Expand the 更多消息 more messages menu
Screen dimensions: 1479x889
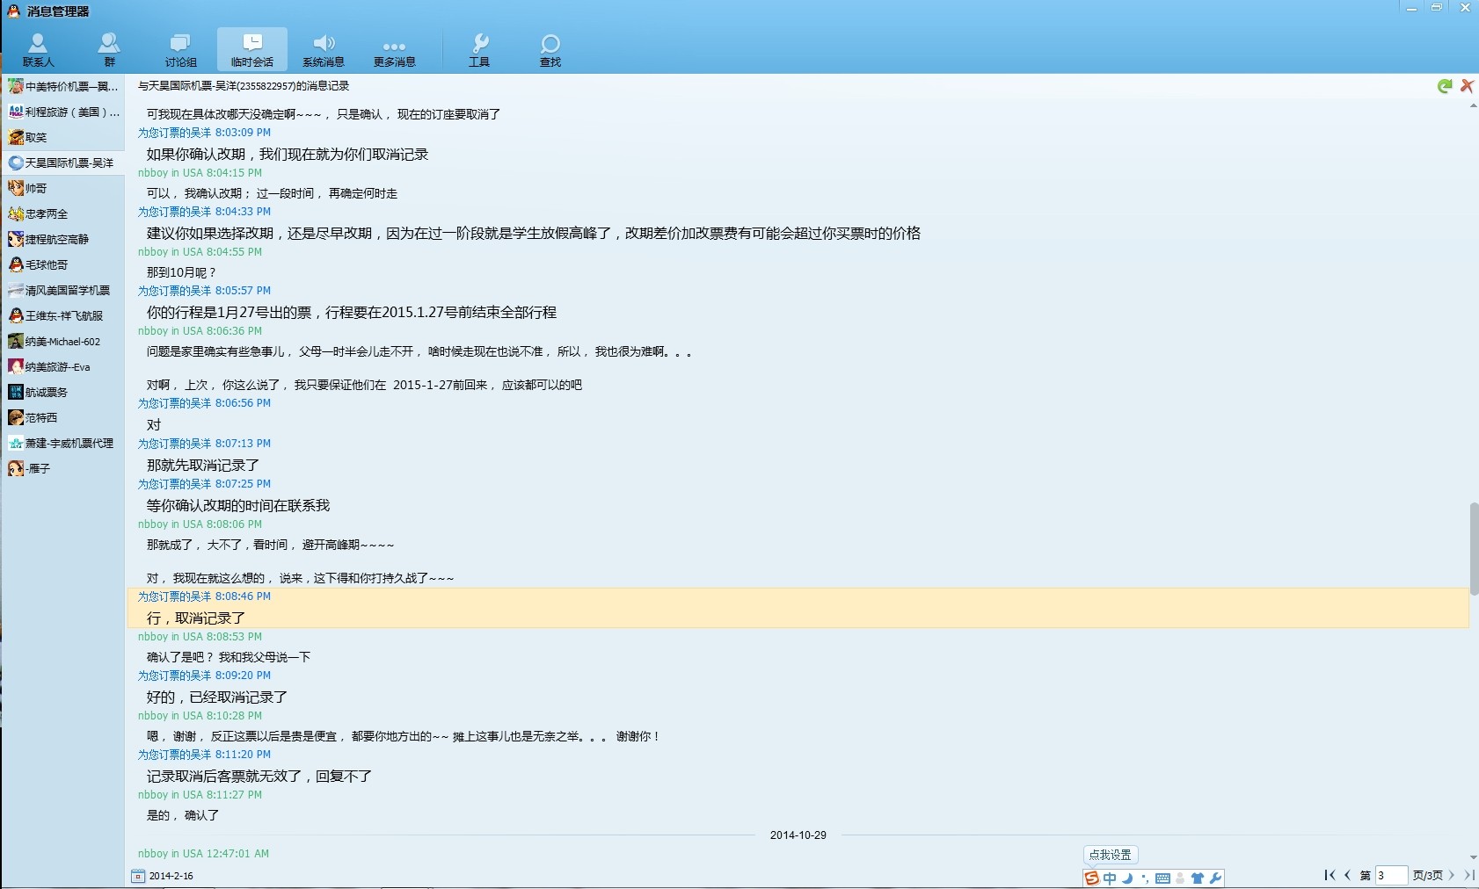[394, 49]
